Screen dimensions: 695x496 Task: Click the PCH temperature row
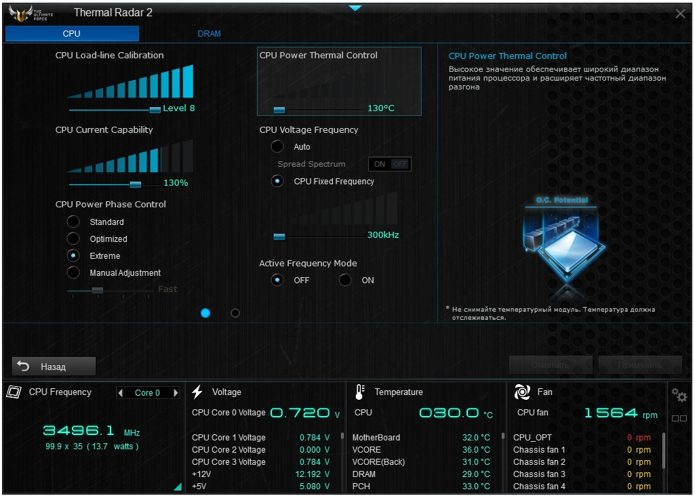(x=422, y=487)
